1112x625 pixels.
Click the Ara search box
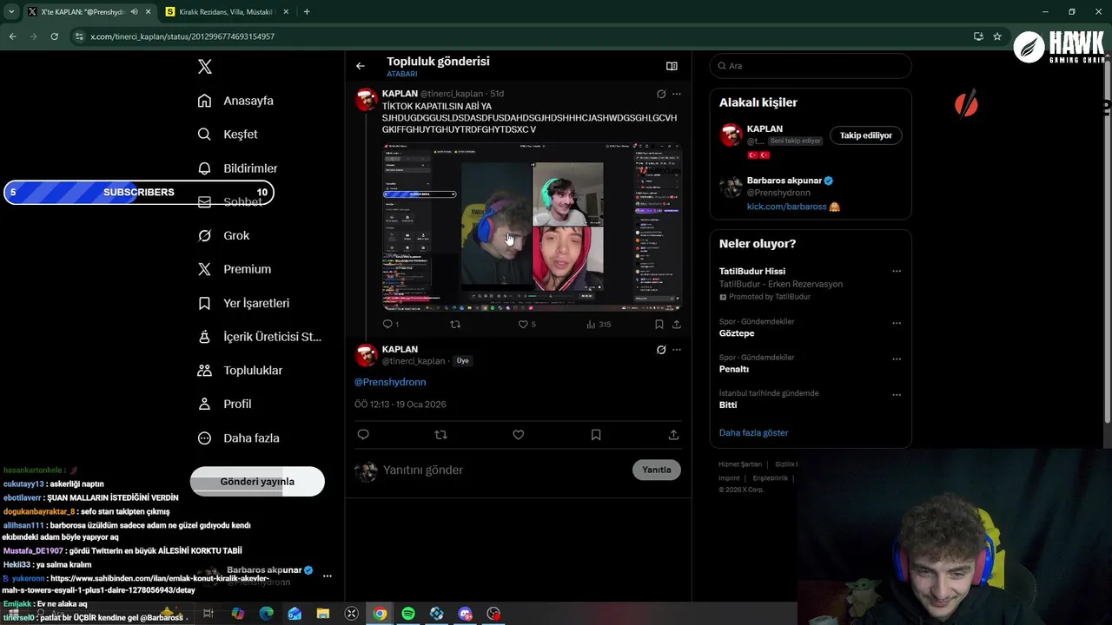click(811, 66)
